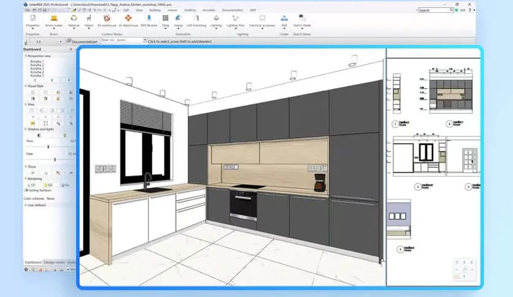The height and width of the screenshot is (297, 513).
Task: Open the Documentation mode dropdown
Action: pos(82,42)
